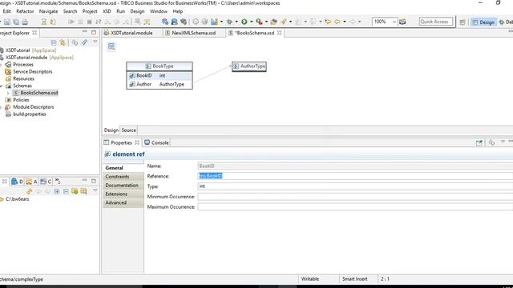Open the Console tab
Screen dimensions: 513x288
[157, 142]
